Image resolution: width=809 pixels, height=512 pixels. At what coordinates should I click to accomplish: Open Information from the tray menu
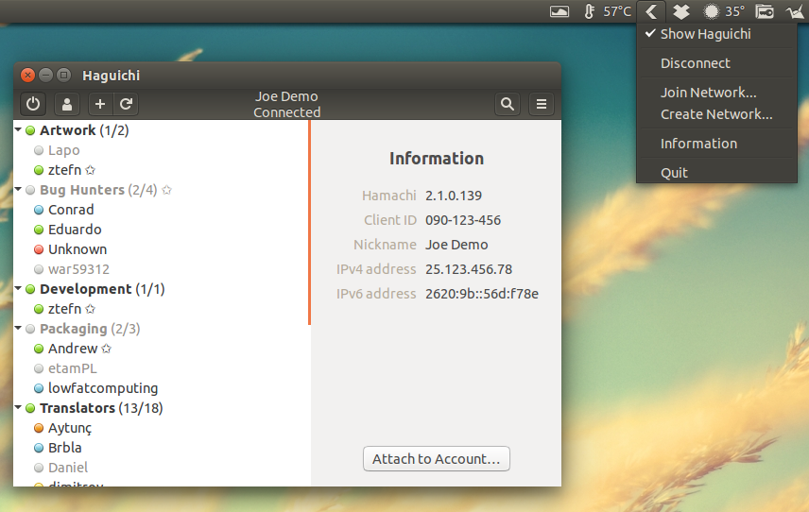(x=716, y=144)
